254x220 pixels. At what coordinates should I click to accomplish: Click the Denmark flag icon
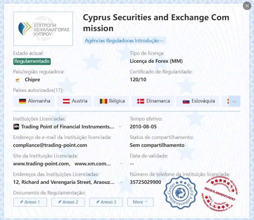(141, 101)
